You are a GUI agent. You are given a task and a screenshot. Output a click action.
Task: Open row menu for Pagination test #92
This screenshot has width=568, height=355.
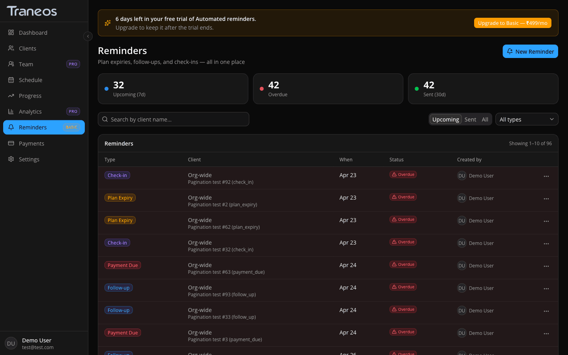coord(546,176)
